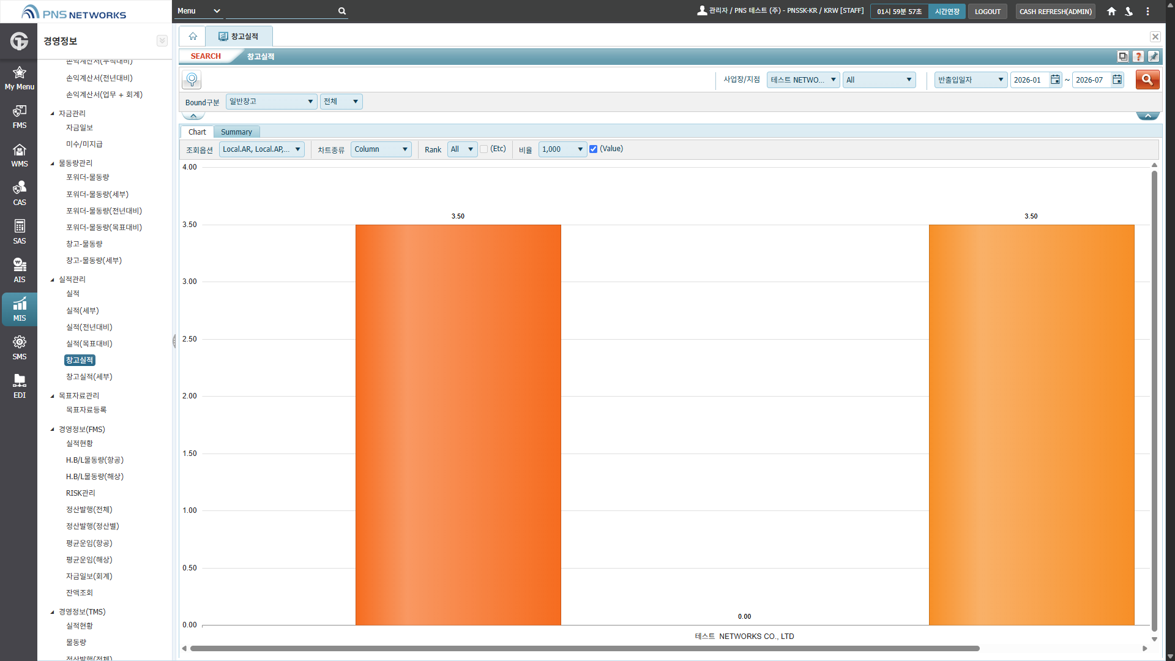Screen dimensions: 1175x661
Task: Open calendar picker for start date 2026-01
Action: [1055, 80]
